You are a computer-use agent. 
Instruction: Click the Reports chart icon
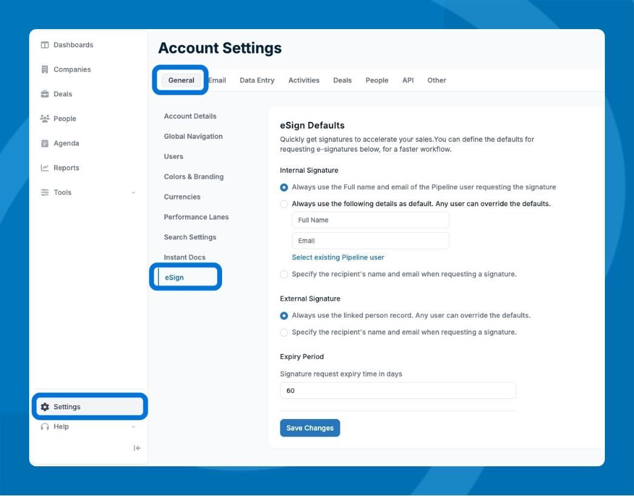tap(45, 168)
